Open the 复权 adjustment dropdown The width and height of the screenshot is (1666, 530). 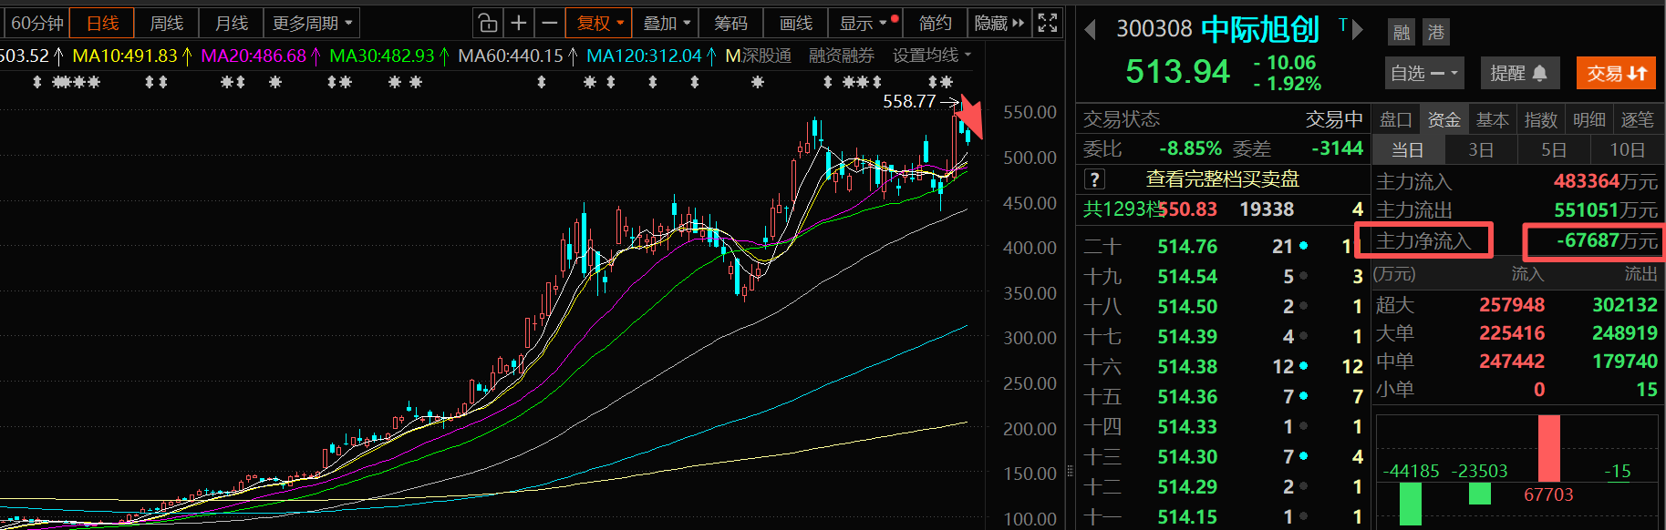click(x=598, y=23)
